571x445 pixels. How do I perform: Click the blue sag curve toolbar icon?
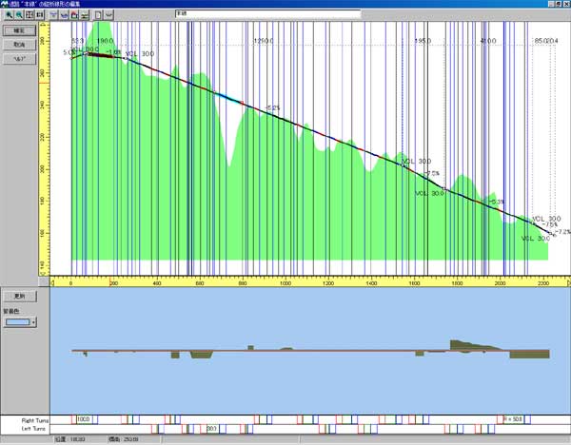(x=64, y=15)
